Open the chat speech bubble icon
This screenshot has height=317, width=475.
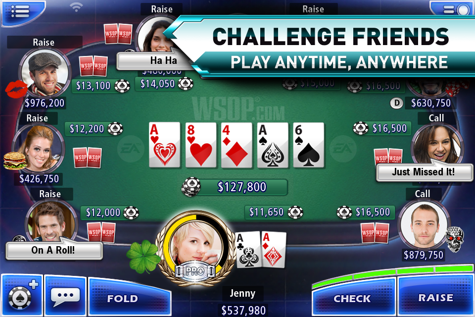[65, 296]
